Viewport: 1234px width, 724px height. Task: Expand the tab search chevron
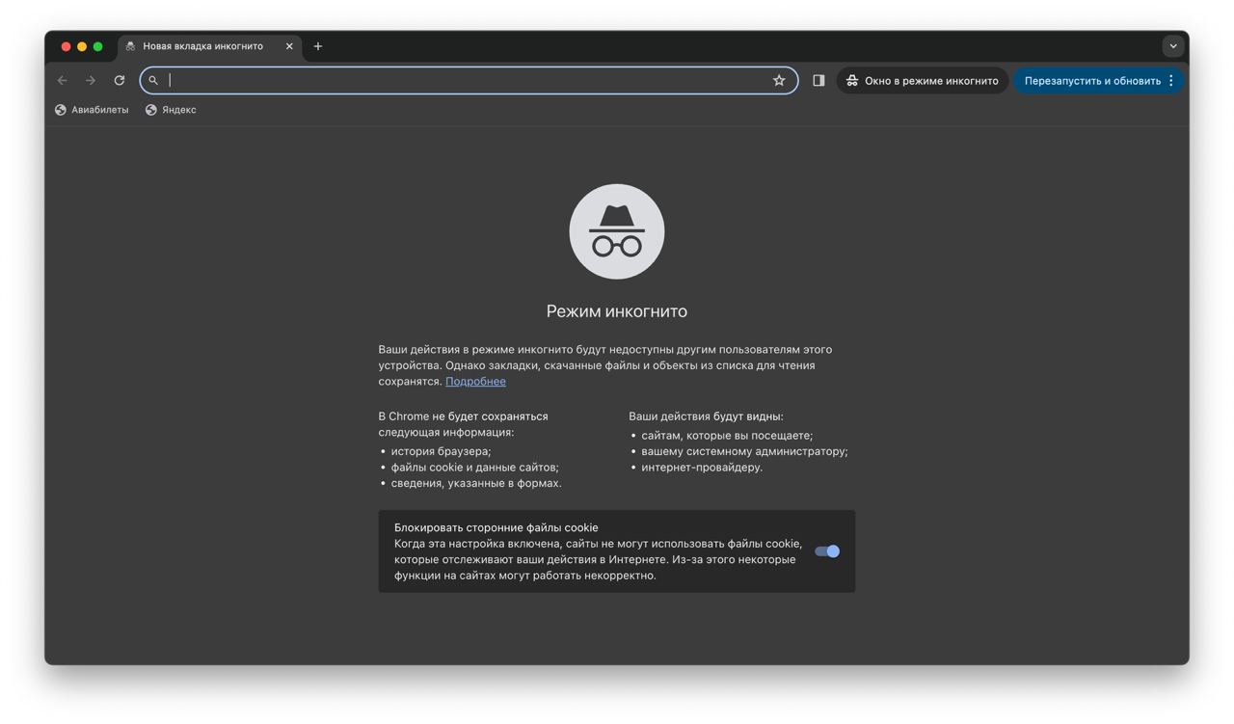[x=1173, y=46]
